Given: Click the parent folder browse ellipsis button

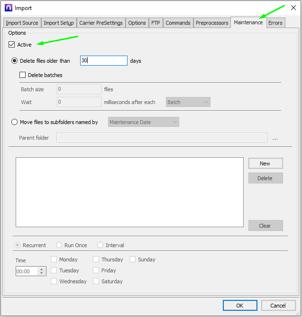Looking at the screenshot, I should pyautogui.click(x=275, y=138).
